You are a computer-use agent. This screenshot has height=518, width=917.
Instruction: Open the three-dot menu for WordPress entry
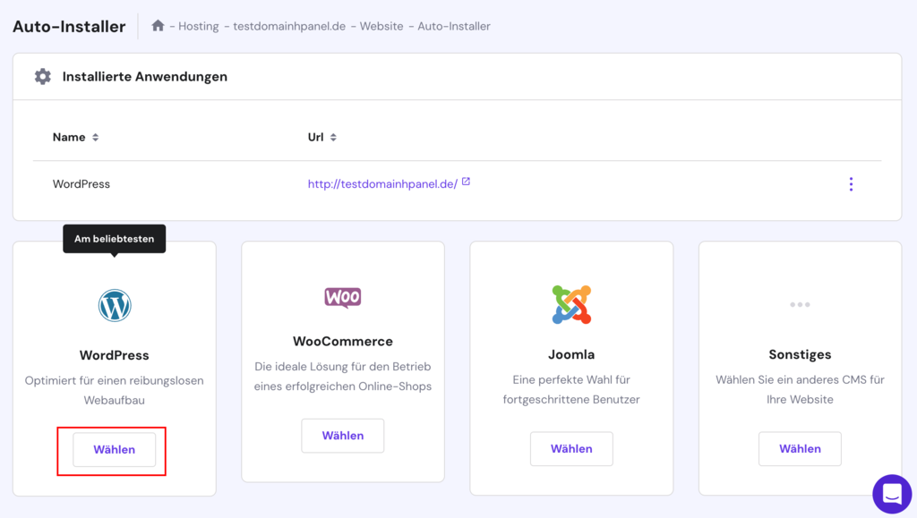(851, 183)
